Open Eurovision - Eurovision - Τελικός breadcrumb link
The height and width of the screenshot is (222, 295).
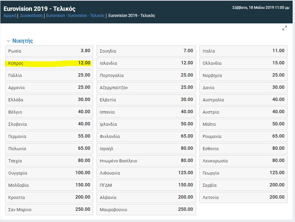click(x=75, y=16)
